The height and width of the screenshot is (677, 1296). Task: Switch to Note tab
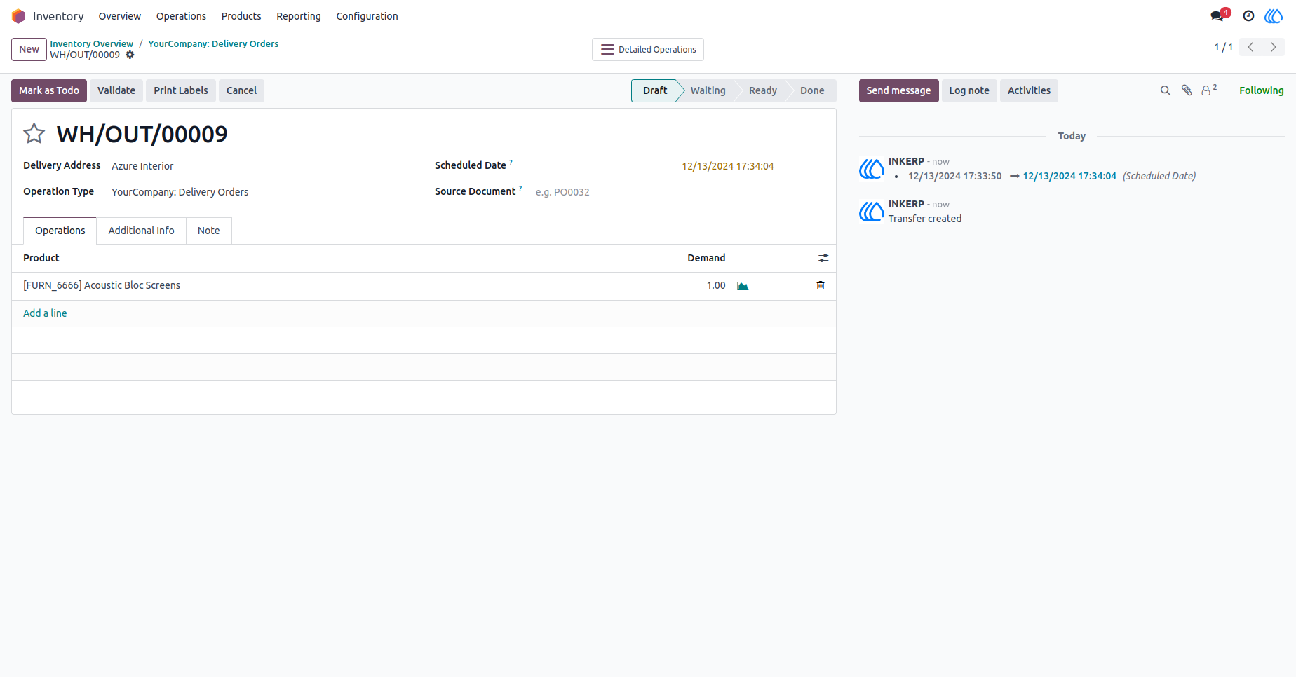[208, 231]
